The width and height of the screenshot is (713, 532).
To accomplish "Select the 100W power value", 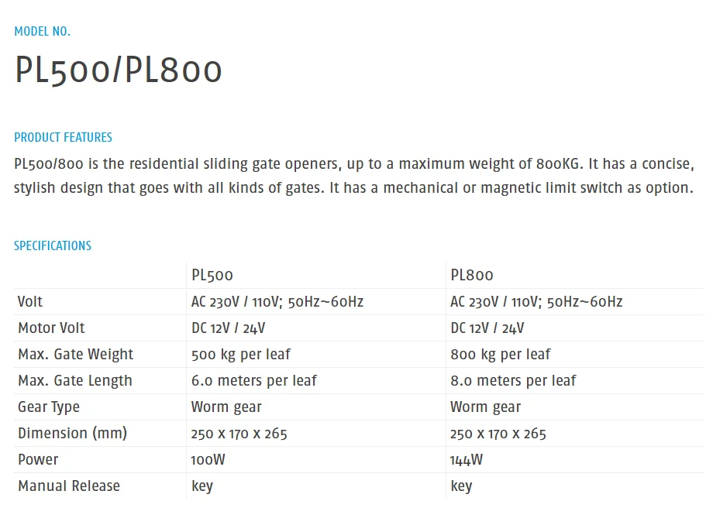I will pos(208,459).
